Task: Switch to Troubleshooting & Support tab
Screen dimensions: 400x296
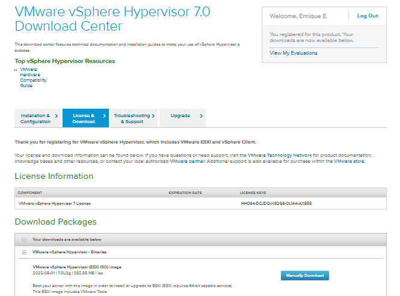Action: [134, 118]
